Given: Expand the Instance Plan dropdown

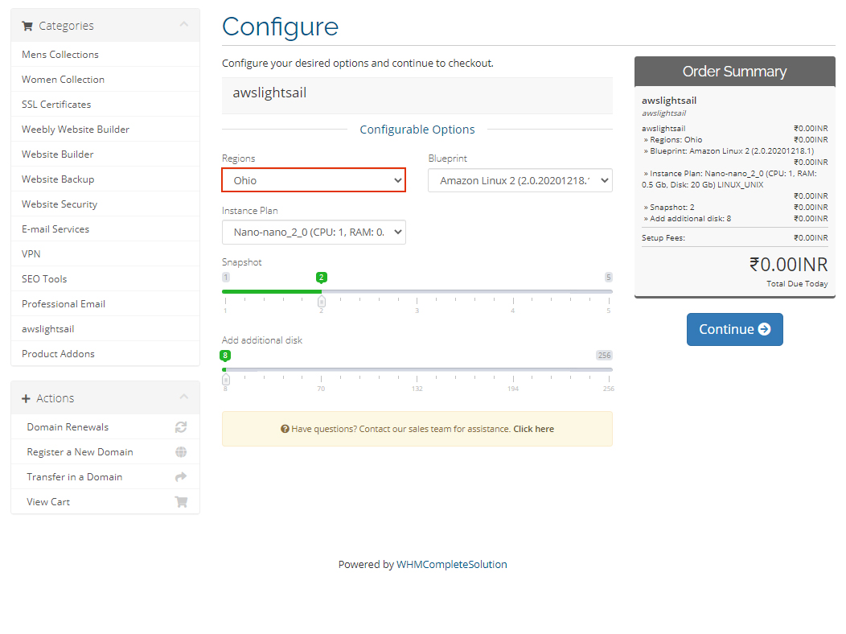Looking at the screenshot, I should [314, 233].
